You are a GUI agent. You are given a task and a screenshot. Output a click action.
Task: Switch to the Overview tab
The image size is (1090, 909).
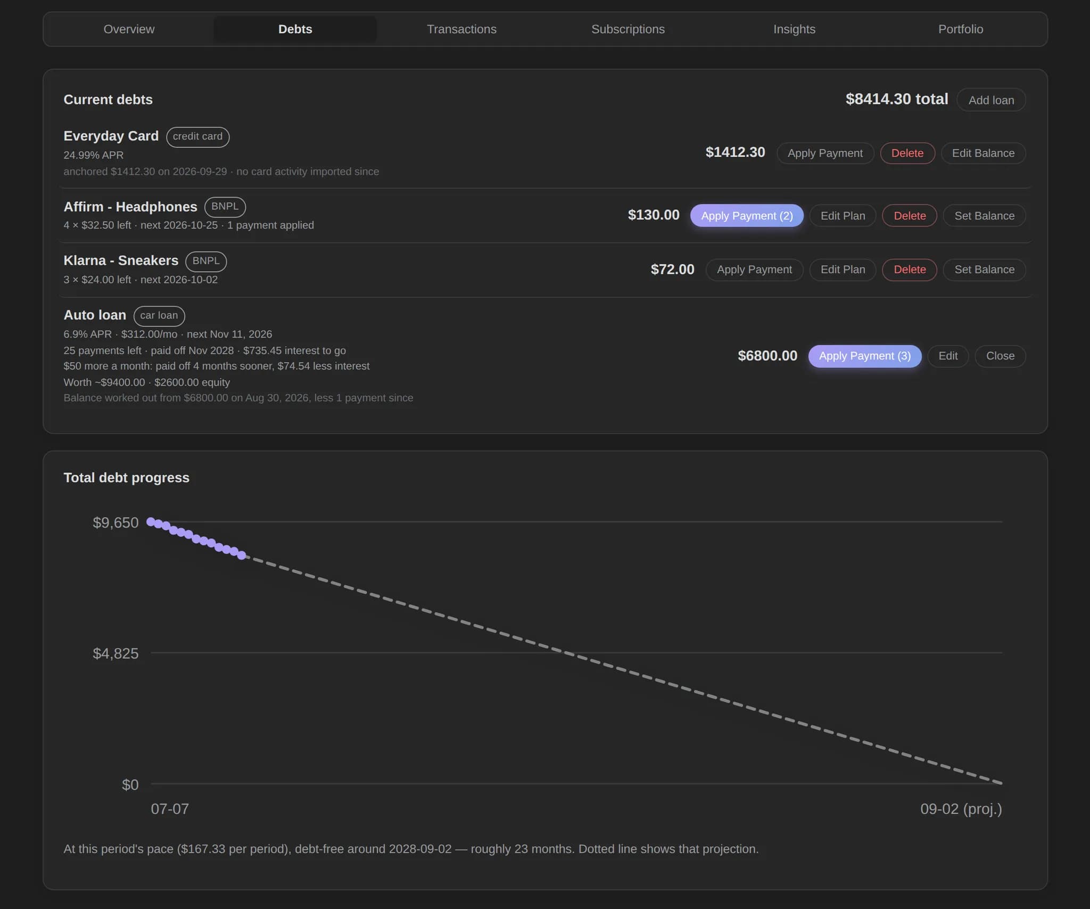pos(129,29)
